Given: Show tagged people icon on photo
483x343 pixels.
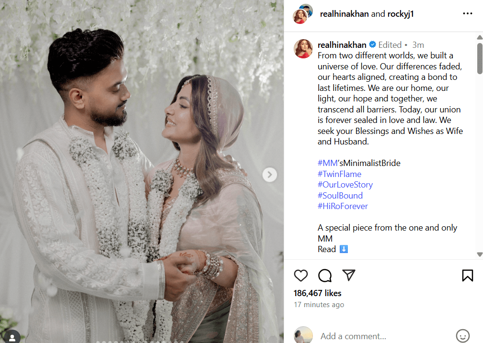Looking at the screenshot, I should [12, 337].
